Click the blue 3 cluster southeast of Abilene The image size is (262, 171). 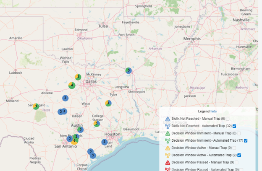pyautogui.click(x=65, y=98)
